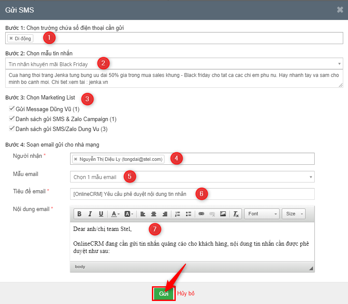Open background color picker in editor
The image size is (348, 304).
pyautogui.click(x=129, y=214)
